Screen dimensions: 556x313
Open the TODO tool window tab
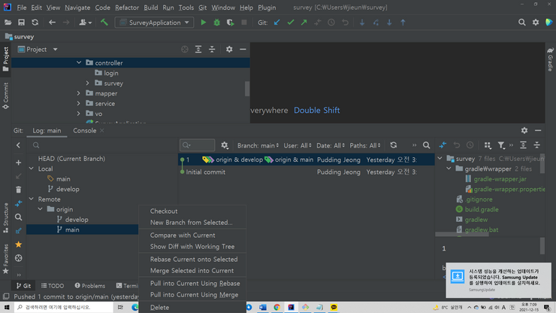53,286
